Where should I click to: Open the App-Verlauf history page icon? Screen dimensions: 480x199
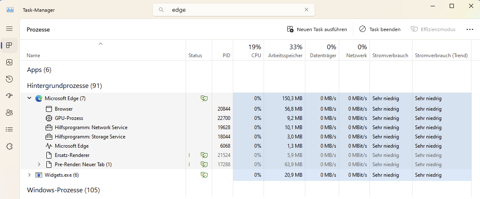point(9,79)
